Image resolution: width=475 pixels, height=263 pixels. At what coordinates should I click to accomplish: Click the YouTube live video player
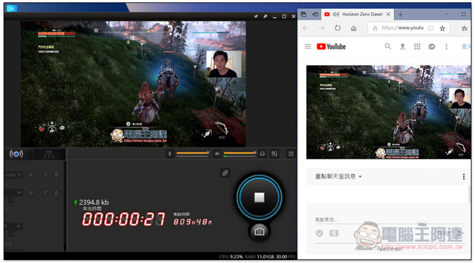point(388,112)
